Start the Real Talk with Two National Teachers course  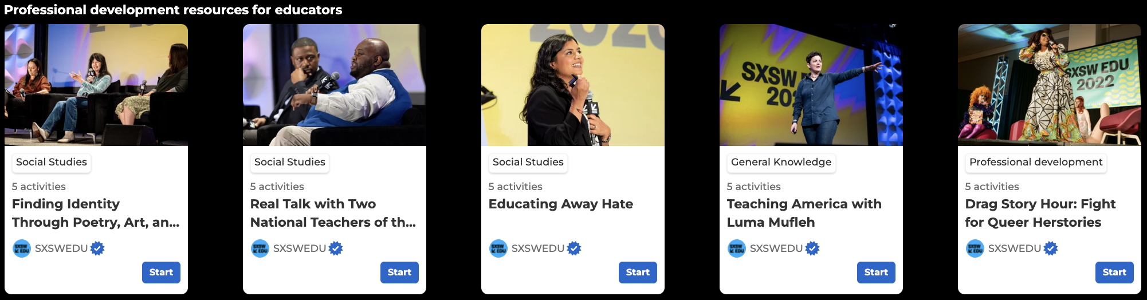399,273
